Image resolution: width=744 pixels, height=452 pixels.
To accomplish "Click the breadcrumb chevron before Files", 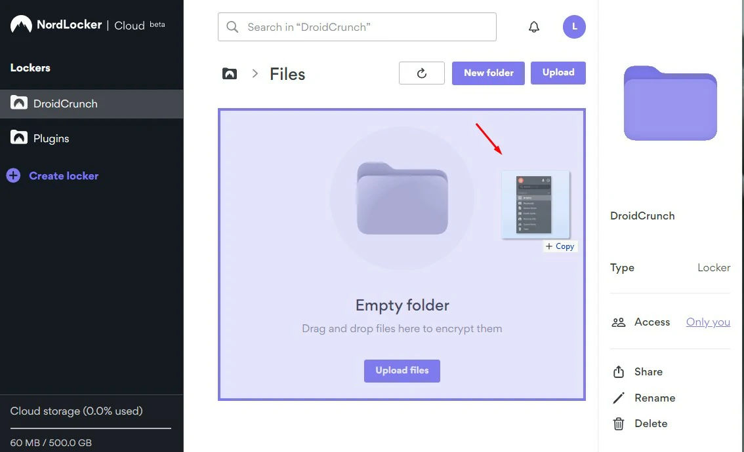I will click(255, 73).
